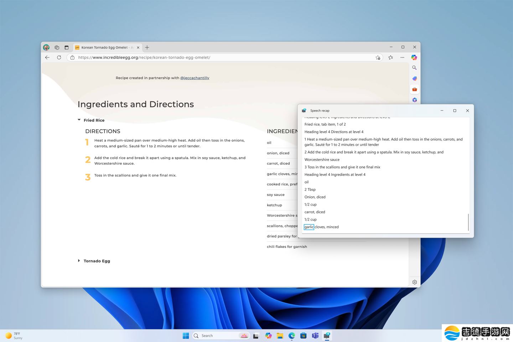This screenshot has width=513, height=342.
Task: Open Microsoft Teams from taskbar
Action: click(x=315, y=336)
